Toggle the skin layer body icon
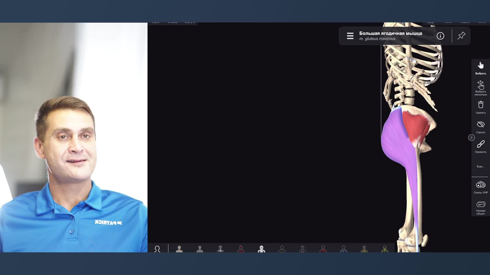The height and width of the screenshot is (275, 490). [x=179, y=249]
